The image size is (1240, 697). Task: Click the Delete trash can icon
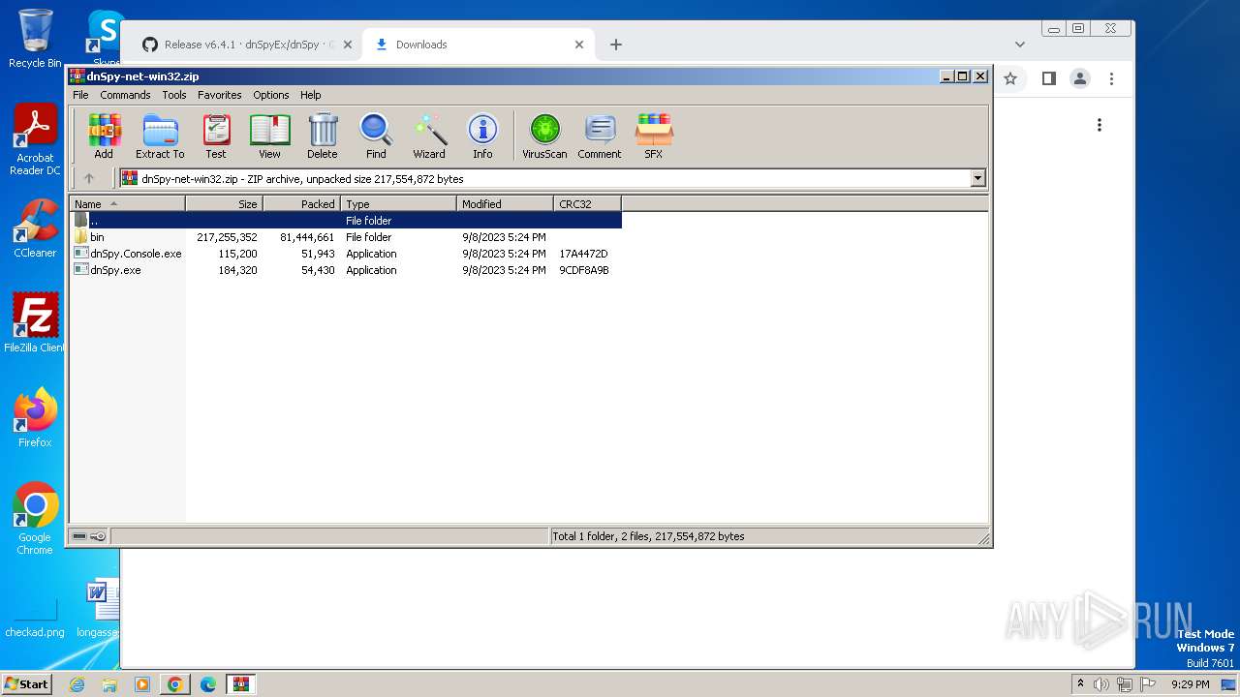coord(323,136)
